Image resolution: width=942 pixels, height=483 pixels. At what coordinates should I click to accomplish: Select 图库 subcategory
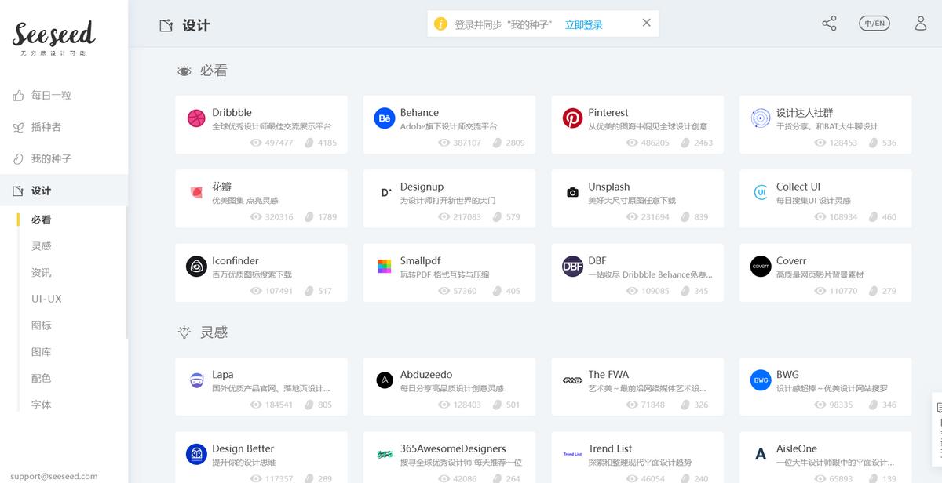pos(41,352)
